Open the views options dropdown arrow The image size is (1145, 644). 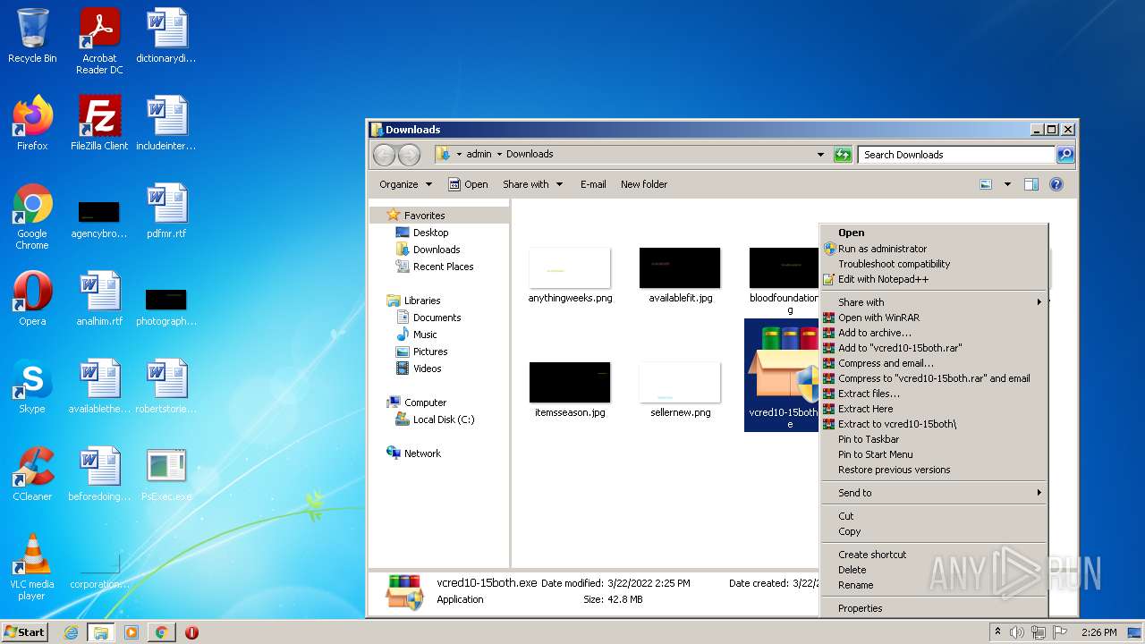(x=1007, y=184)
